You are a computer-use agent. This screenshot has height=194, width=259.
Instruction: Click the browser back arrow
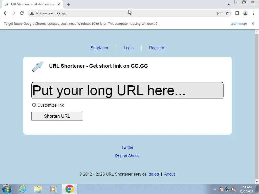(6, 13)
